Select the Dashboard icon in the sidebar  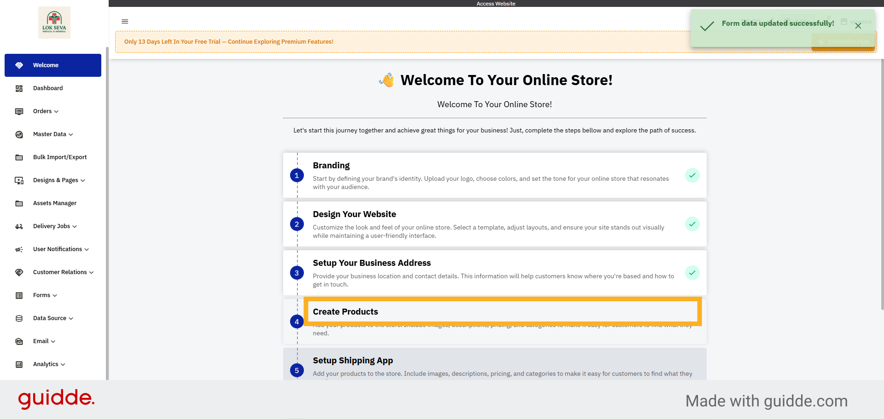point(19,88)
